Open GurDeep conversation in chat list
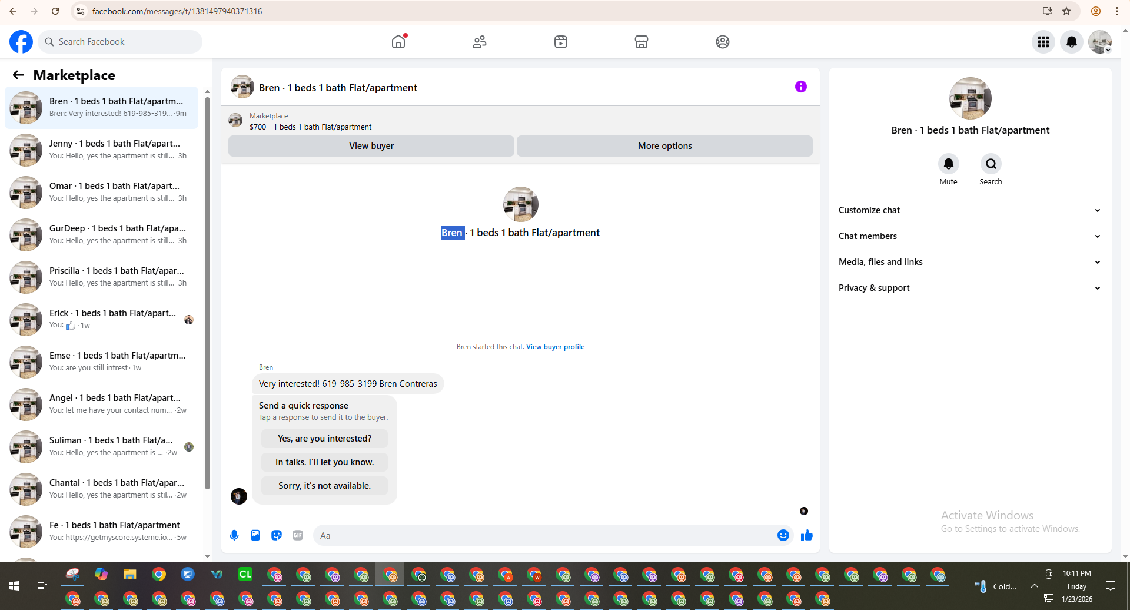This screenshot has height=610, width=1130. 102,235
